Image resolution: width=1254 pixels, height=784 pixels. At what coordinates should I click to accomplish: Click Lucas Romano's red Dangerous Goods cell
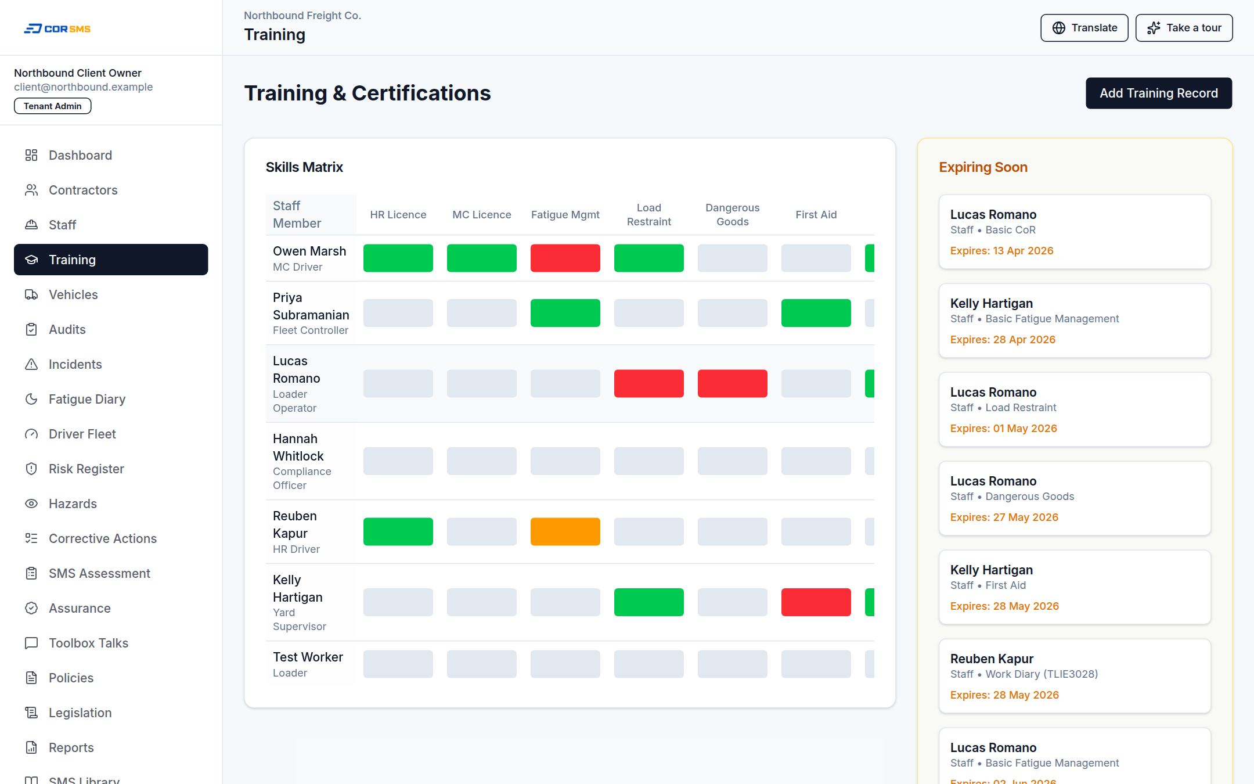tap(733, 383)
